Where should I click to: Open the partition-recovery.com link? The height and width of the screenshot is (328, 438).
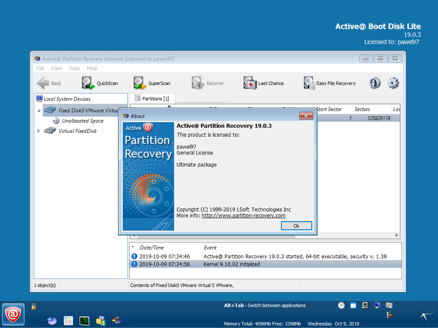[243, 216]
